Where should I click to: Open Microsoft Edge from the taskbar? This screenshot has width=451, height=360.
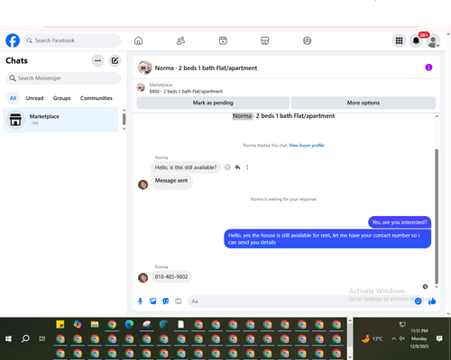pyautogui.click(x=129, y=324)
